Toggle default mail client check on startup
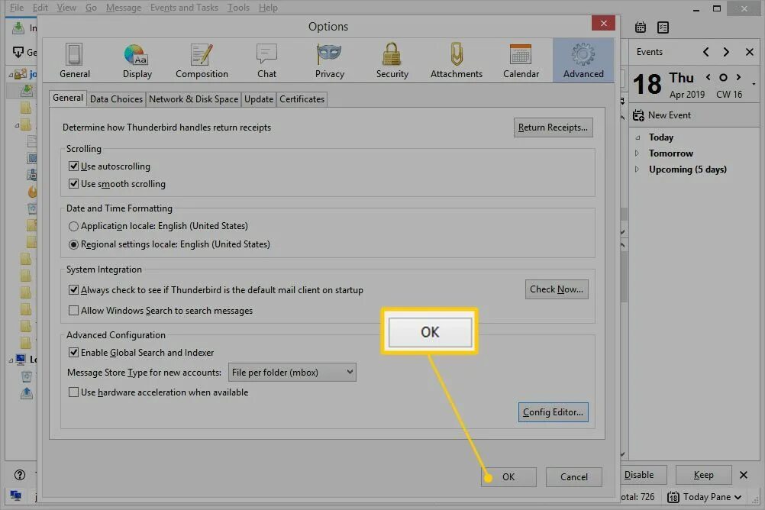765x510 pixels. point(73,290)
